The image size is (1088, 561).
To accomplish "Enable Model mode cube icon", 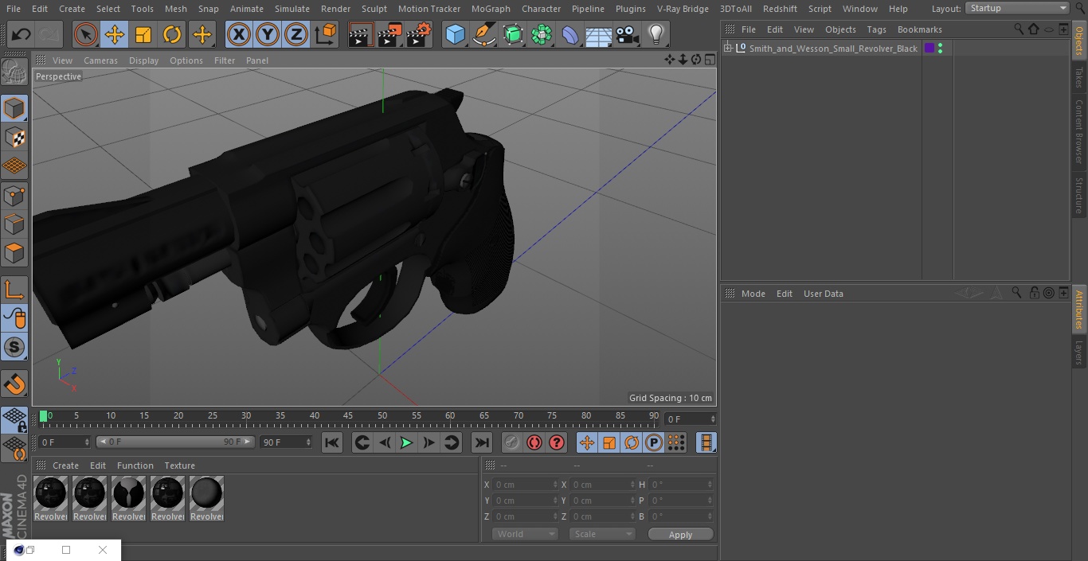I will click(x=14, y=108).
